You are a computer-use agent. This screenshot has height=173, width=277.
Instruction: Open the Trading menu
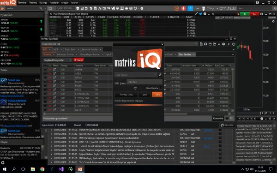[x=33, y=3]
